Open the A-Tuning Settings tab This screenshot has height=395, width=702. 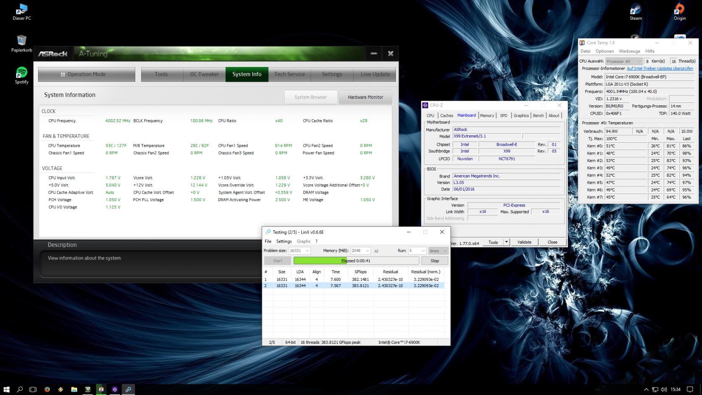point(332,74)
